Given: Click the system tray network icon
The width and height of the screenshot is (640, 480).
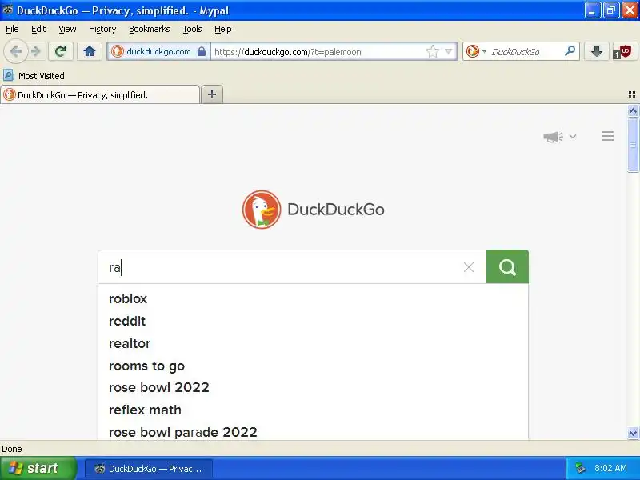Looking at the screenshot, I should [580, 468].
